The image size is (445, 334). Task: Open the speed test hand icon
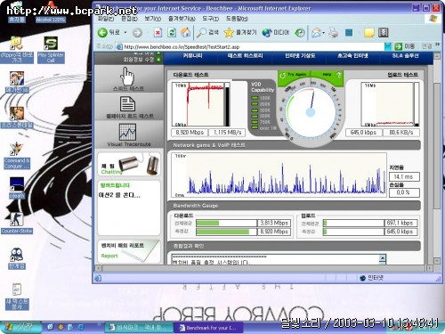pos(127,76)
